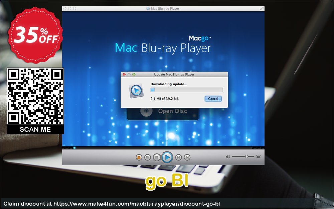Click the "2.1 MB of 39.2 MB" text
The height and width of the screenshot is (209, 334).
(164, 99)
